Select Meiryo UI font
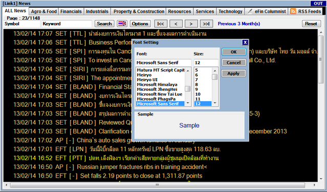 tap(160, 80)
